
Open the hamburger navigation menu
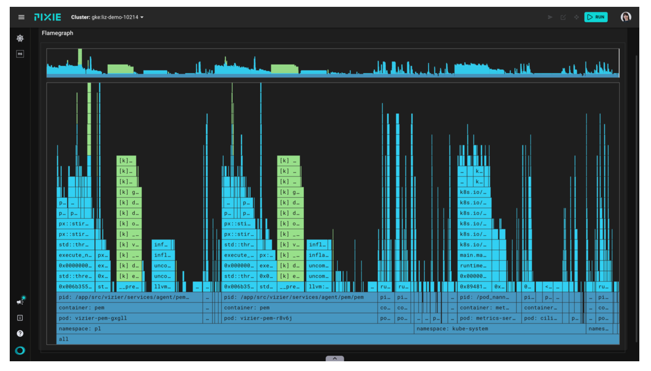pyautogui.click(x=21, y=17)
